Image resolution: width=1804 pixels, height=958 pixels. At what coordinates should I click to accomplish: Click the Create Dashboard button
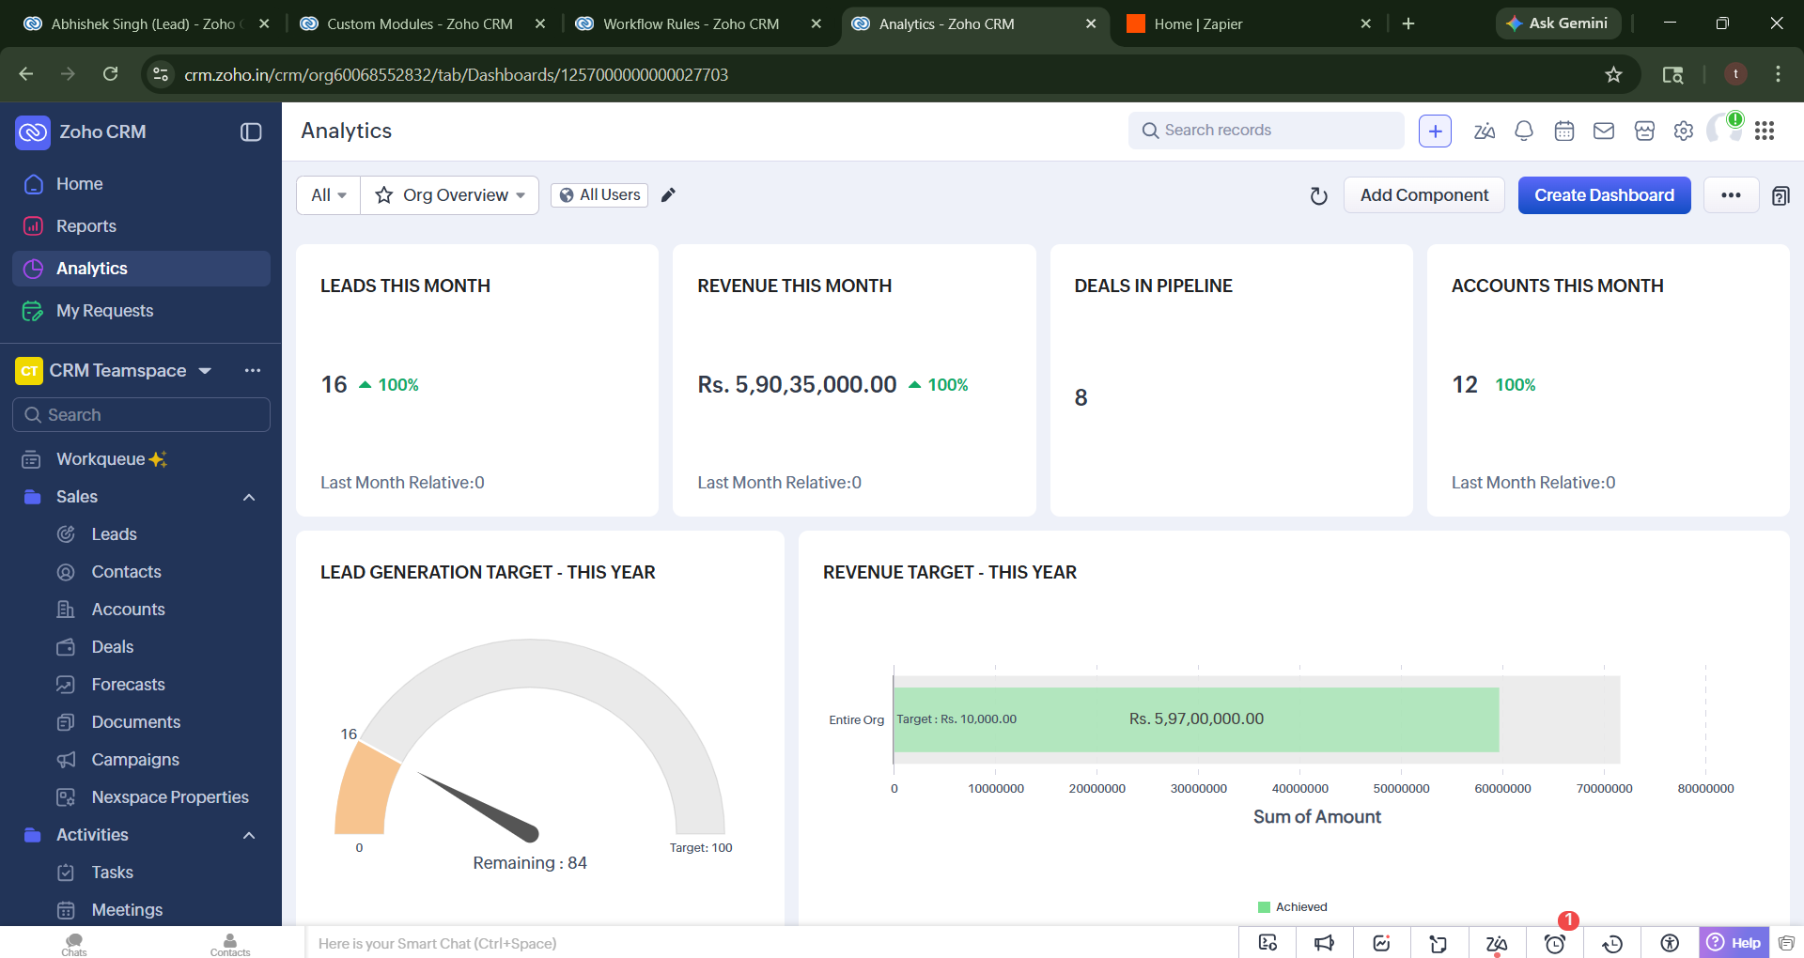click(x=1604, y=195)
